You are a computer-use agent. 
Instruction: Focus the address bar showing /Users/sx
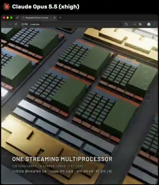[71, 24]
